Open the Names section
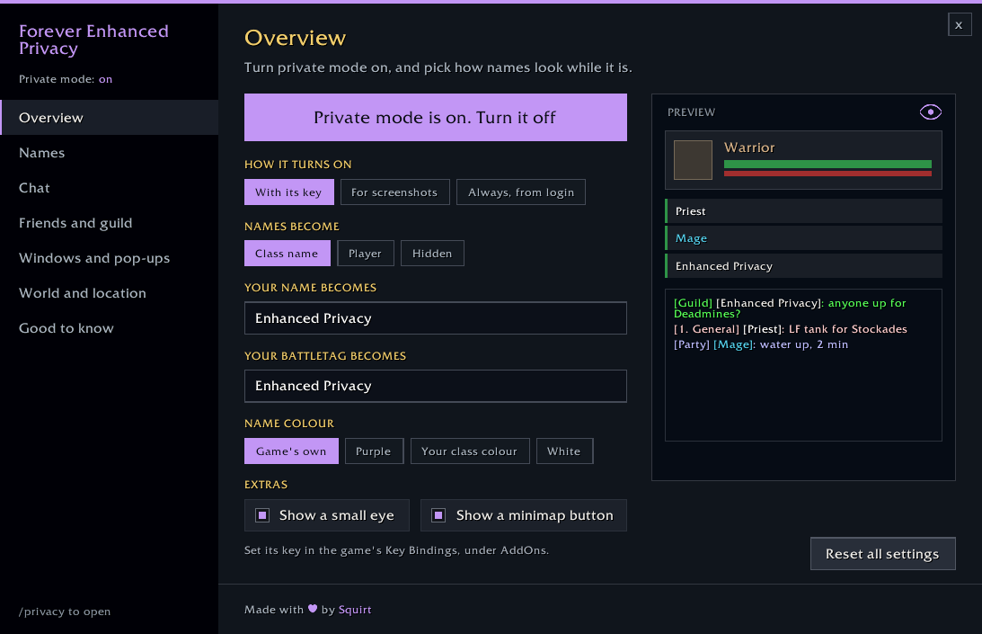 [109, 152]
